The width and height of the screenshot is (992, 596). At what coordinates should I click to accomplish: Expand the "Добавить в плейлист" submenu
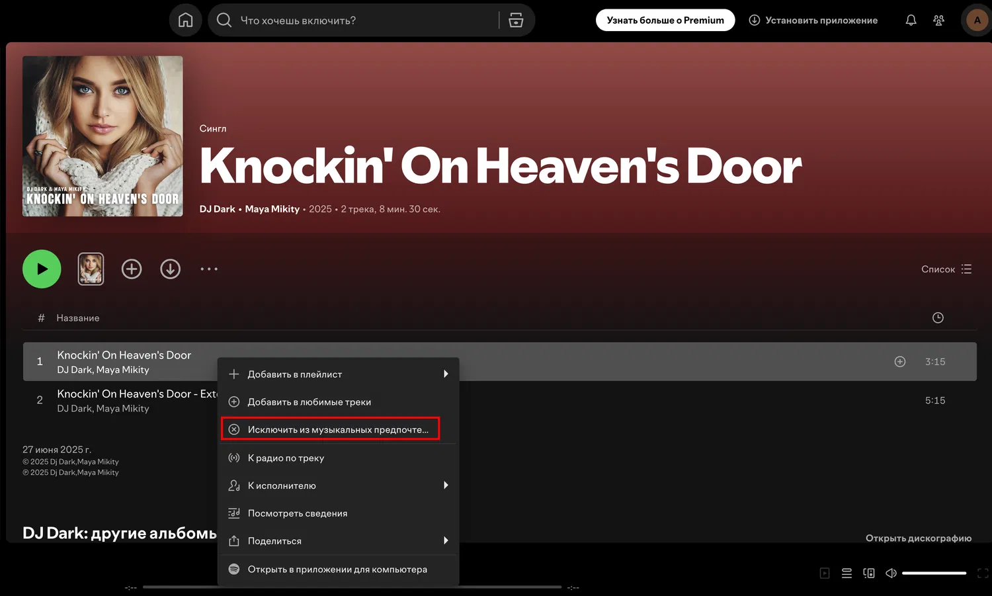point(339,374)
